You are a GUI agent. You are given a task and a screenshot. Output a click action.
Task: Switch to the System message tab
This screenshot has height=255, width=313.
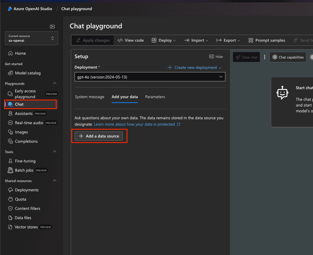90,97
